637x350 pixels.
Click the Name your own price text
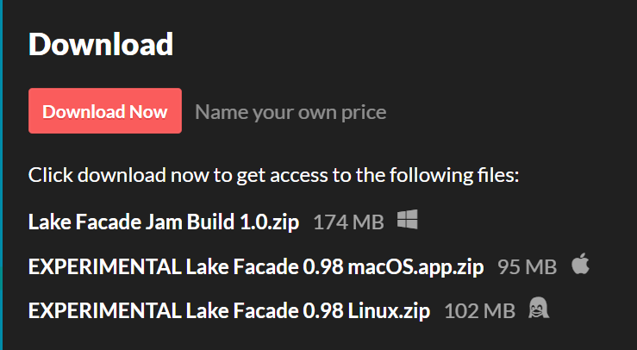click(x=290, y=112)
